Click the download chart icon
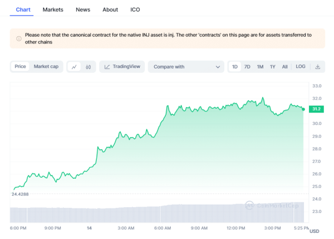 [318, 67]
